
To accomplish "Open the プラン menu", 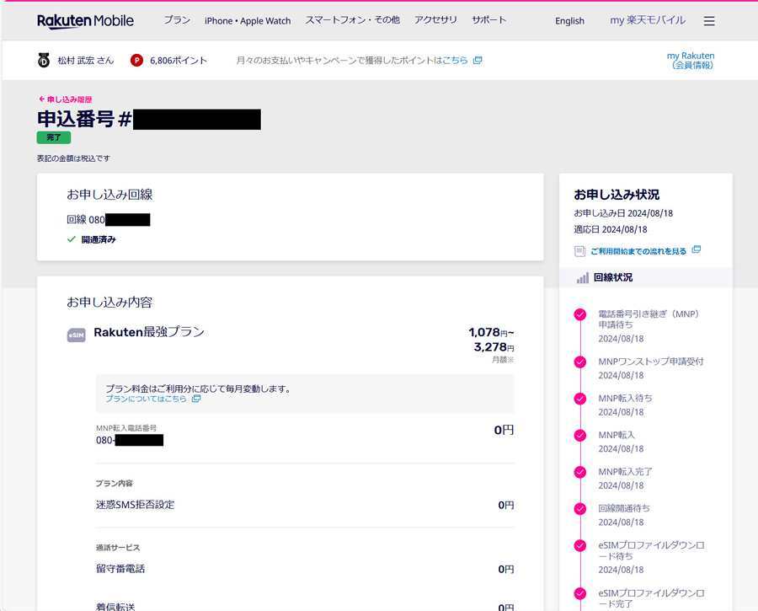I will pyautogui.click(x=177, y=20).
